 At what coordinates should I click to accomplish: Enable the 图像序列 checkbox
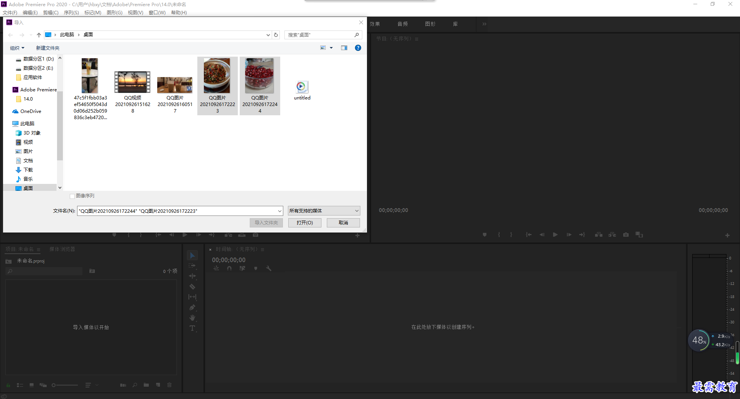[x=72, y=196]
